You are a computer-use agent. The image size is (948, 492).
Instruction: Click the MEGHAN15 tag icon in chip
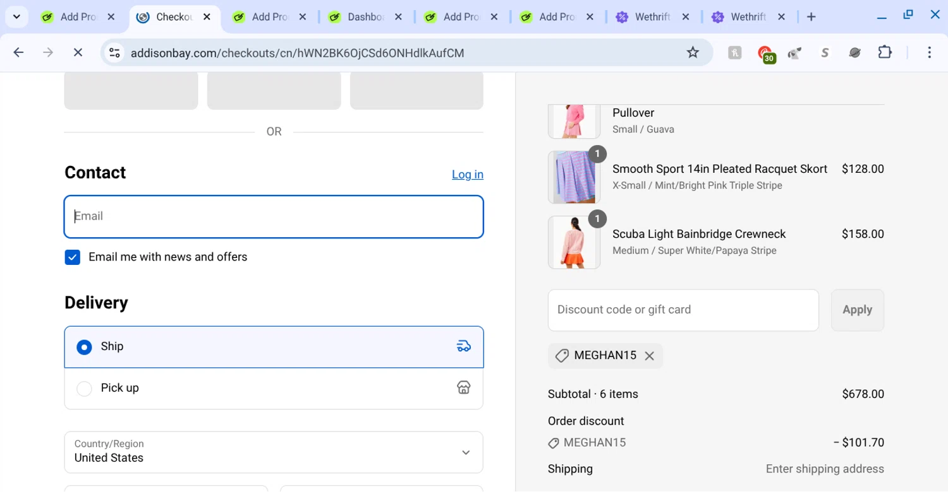562,356
